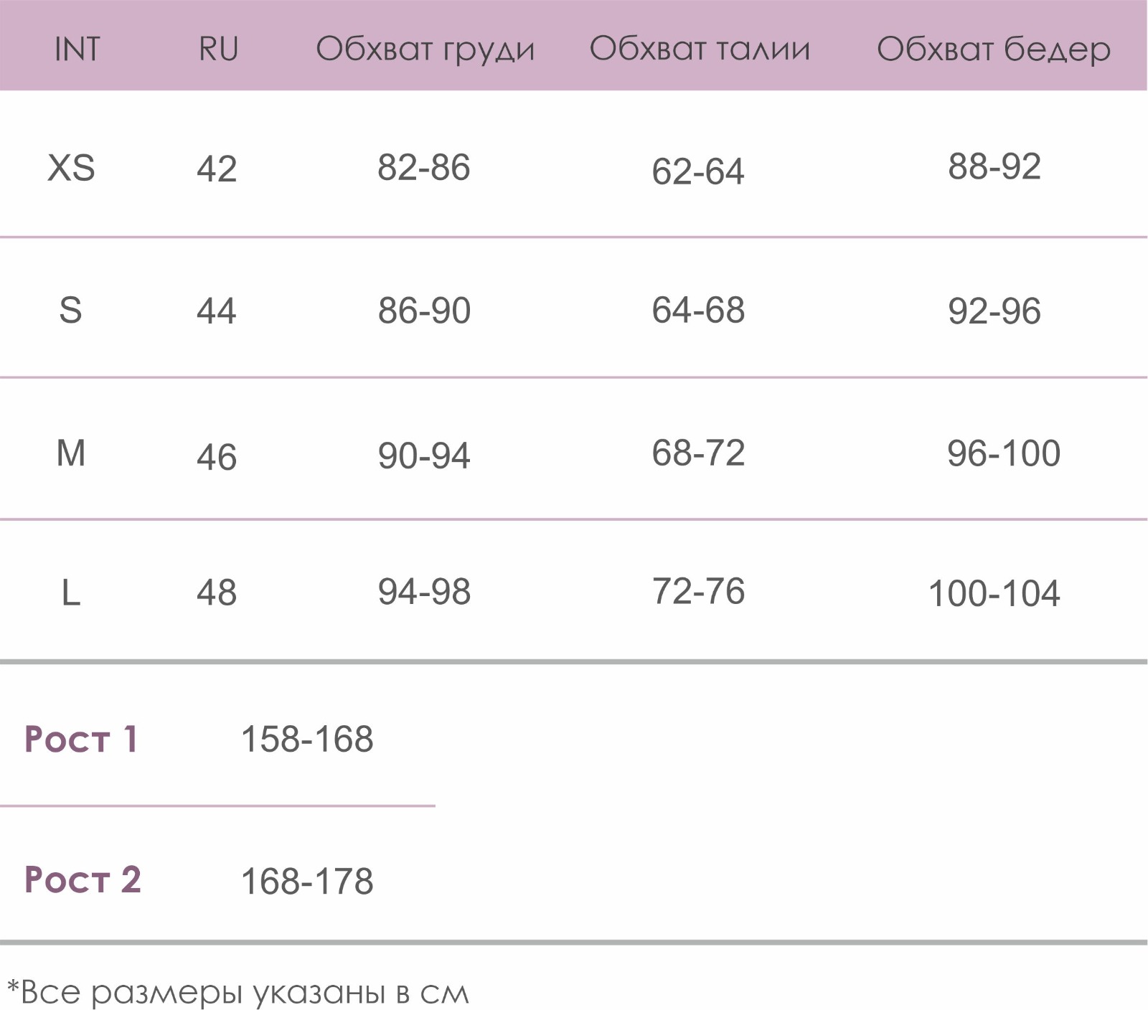Select height range 168-178
The height and width of the screenshot is (1010, 1148).
(x=307, y=882)
